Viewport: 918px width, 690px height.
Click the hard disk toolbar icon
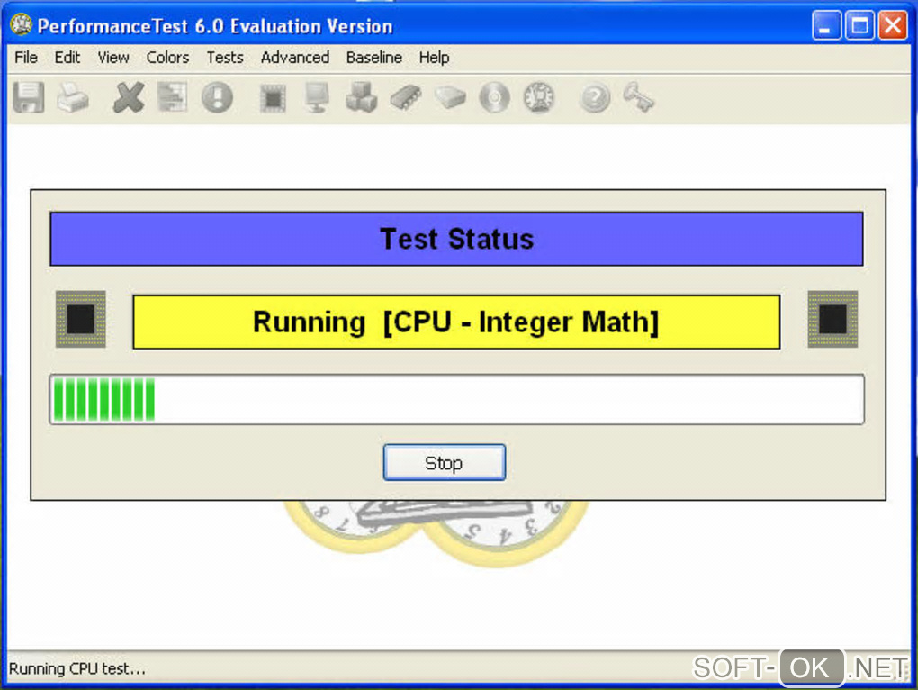[450, 97]
